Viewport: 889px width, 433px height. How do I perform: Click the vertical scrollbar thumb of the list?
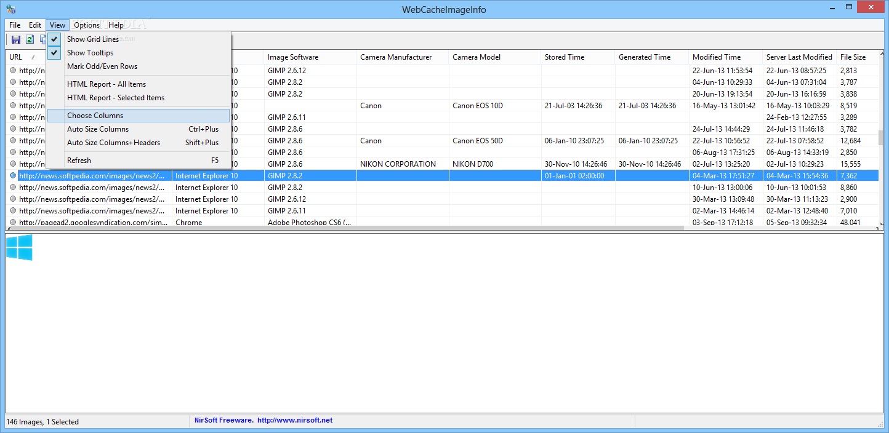coord(881,137)
